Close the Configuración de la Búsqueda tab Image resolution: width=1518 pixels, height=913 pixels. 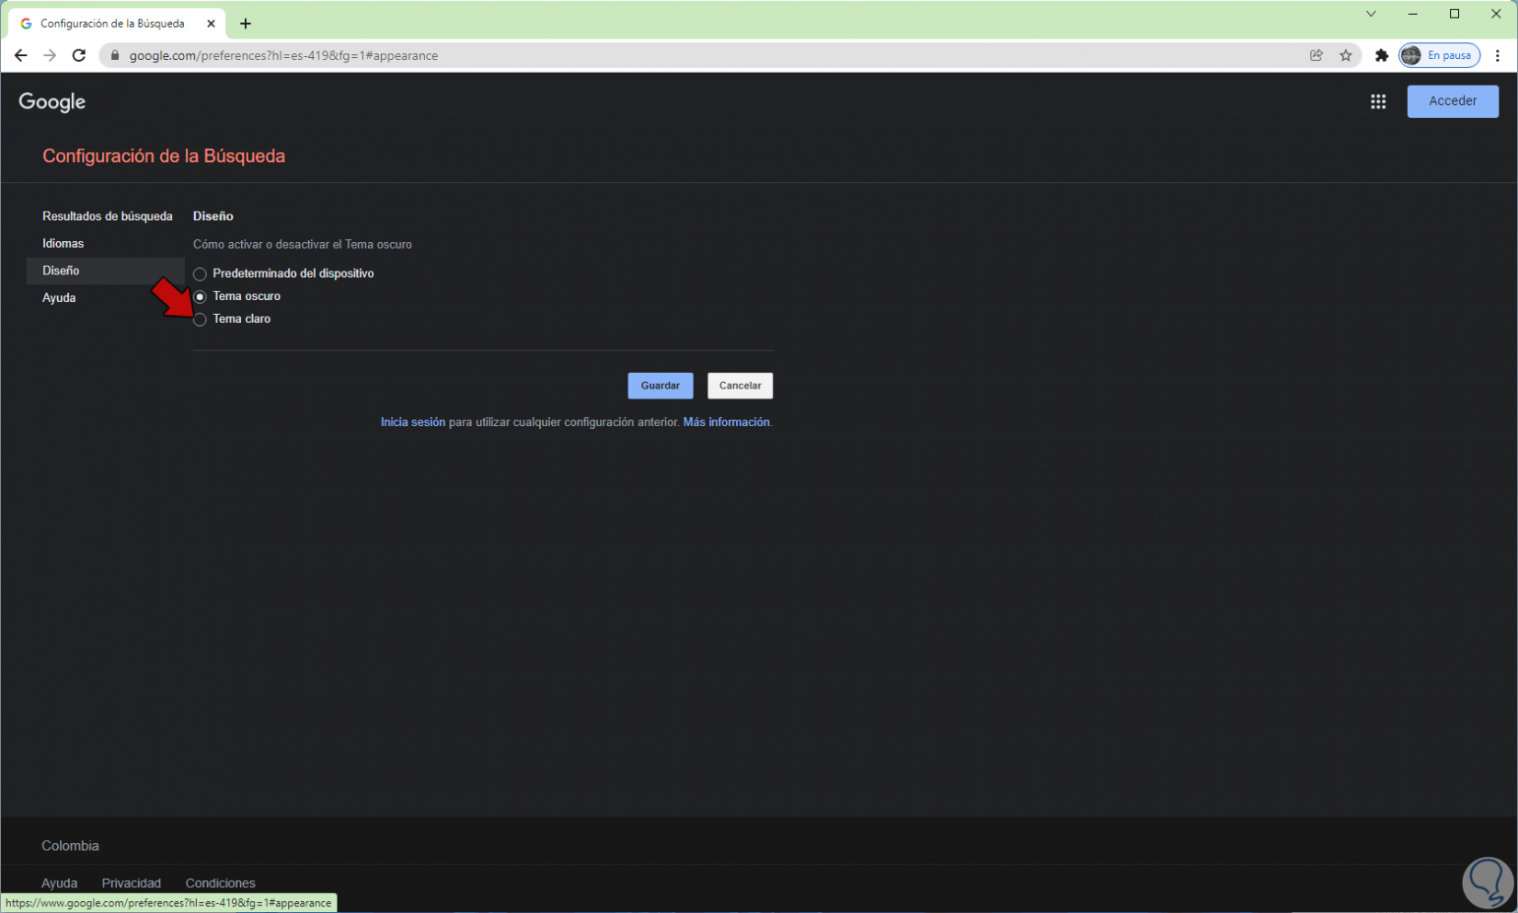click(x=211, y=24)
